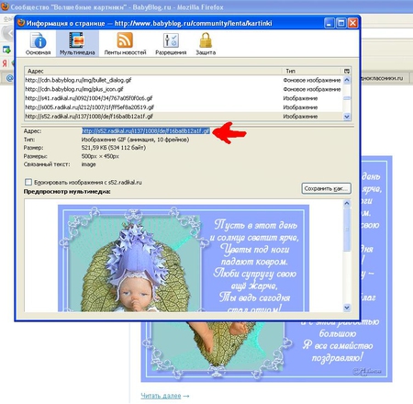Click the preview pane scroll-down arrow
Image resolution: width=413 pixels, height=404 pixels.
[x=347, y=308]
